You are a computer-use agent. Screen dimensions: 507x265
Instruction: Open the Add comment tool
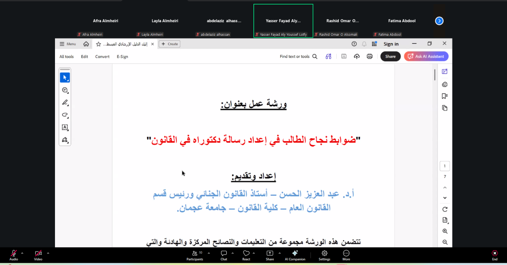tap(65, 90)
